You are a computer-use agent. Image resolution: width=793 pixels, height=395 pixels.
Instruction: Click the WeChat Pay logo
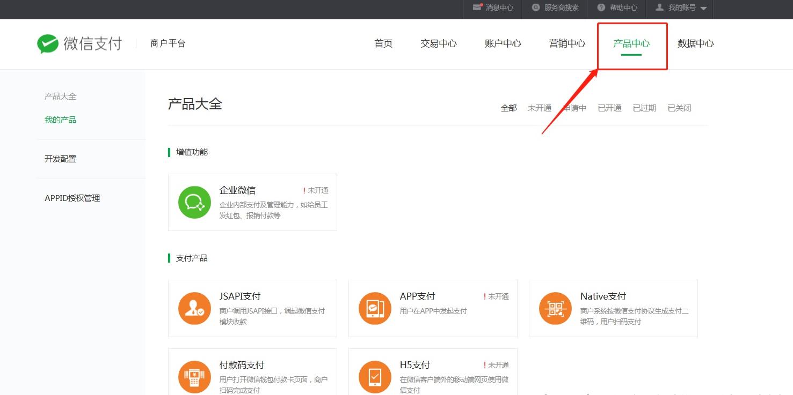tap(79, 43)
